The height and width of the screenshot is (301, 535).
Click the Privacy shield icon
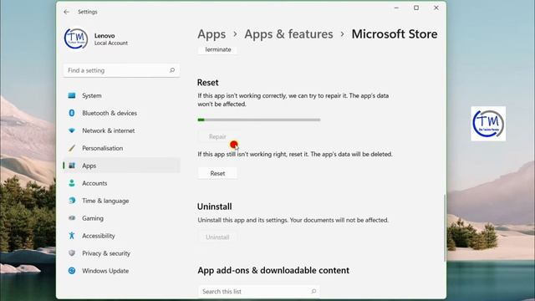pyautogui.click(x=72, y=253)
